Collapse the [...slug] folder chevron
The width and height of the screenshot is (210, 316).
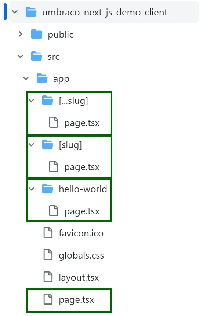click(32, 101)
